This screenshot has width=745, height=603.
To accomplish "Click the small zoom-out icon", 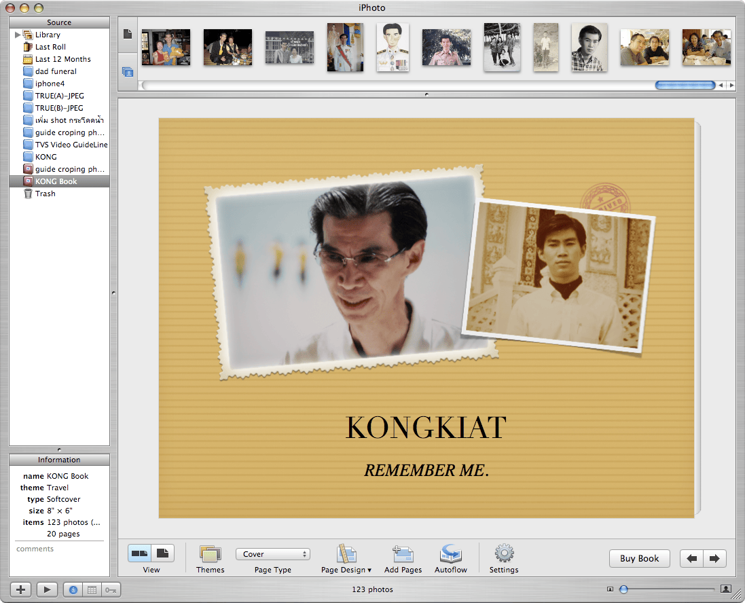I will (x=610, y=589).
